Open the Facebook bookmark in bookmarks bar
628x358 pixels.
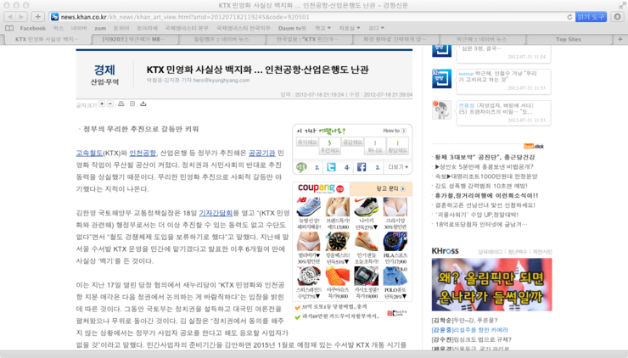click(32, 28)
